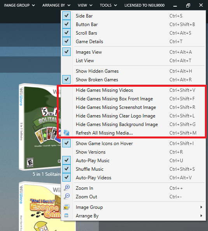This screenshot has height=231, width=208.
Task: Expand the Arrange By submenu arrow
Action: click(201, 216)
